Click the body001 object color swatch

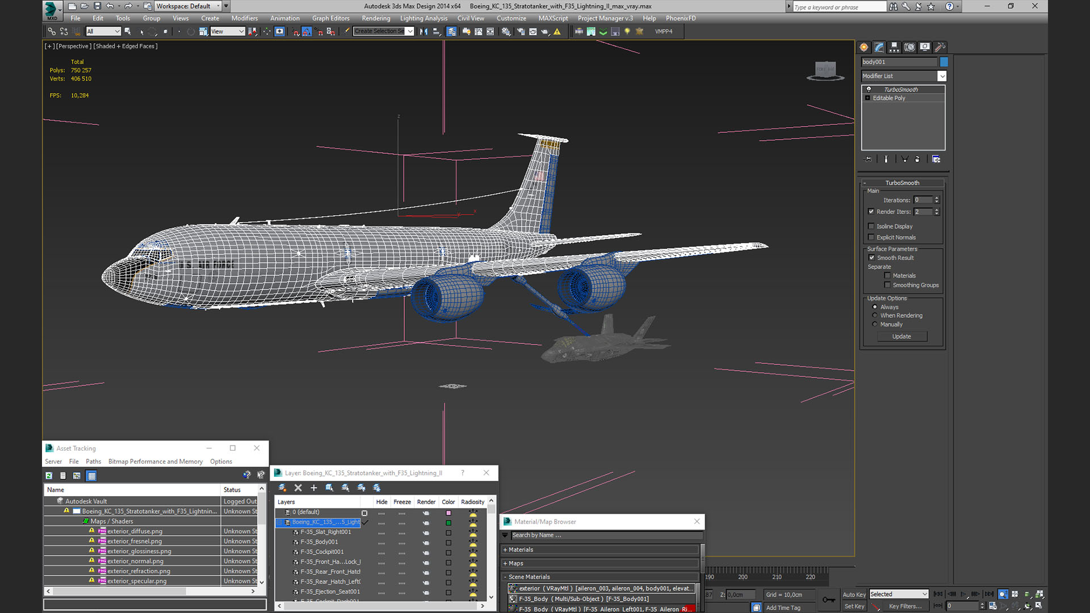coord(944,62)
